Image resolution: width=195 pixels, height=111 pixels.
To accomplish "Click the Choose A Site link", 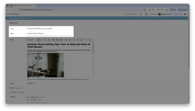I will point(178,14).
